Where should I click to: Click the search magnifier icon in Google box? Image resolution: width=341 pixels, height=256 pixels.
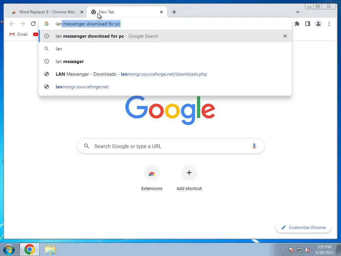(x=86, y=146)
